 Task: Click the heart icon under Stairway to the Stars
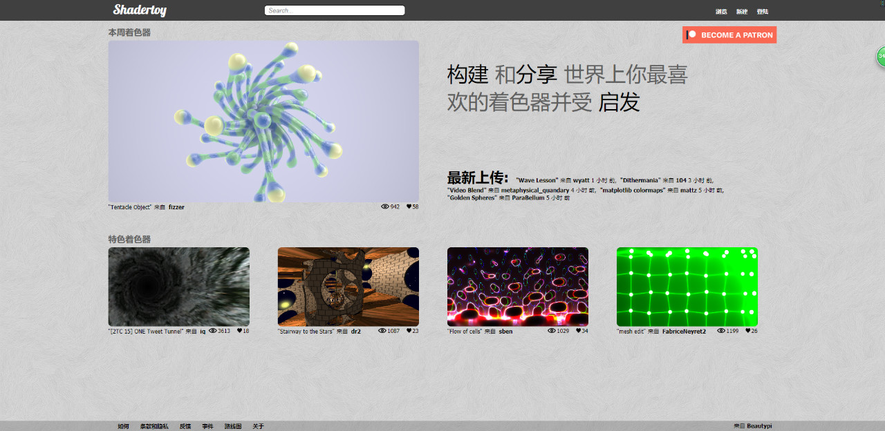pos(409,331)
